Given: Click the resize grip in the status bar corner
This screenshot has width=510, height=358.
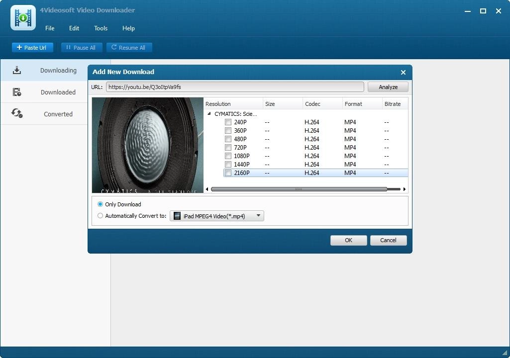Looking at the screenshot, I should click(505, 353).
